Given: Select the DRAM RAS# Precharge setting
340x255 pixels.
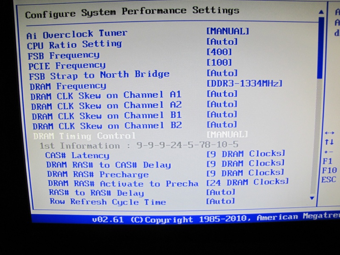Looking at the screenshot, I should pyautogui.click(x=98, y=174).
